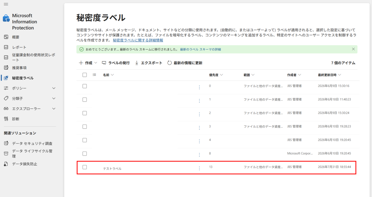Click the 分類子 tag icon
The width and height of the screenshot is (372, 197).
pyautogui.click(x=6, y=98)
